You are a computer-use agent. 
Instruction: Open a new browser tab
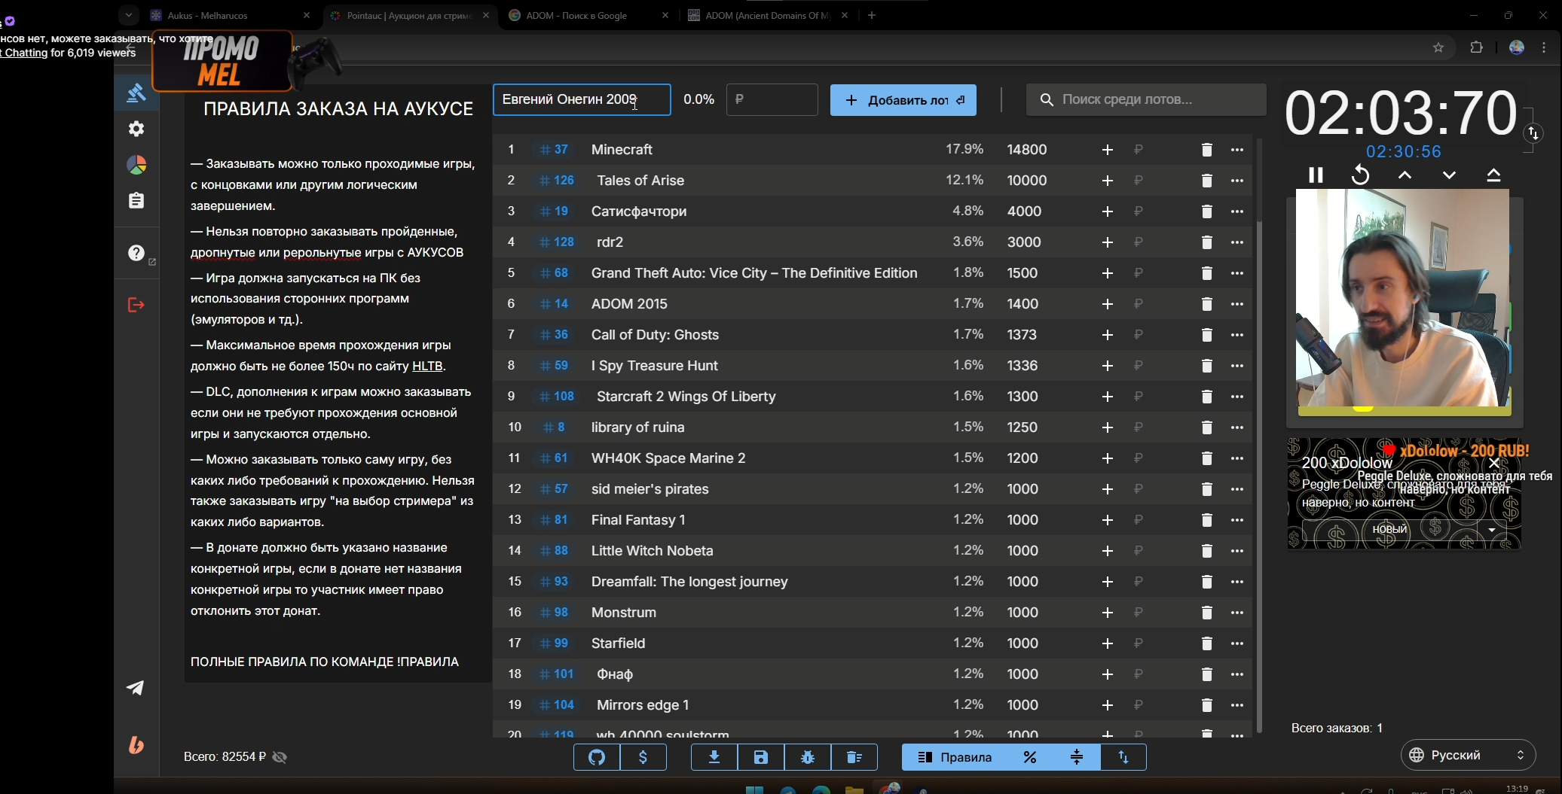(x=872, y=15)
